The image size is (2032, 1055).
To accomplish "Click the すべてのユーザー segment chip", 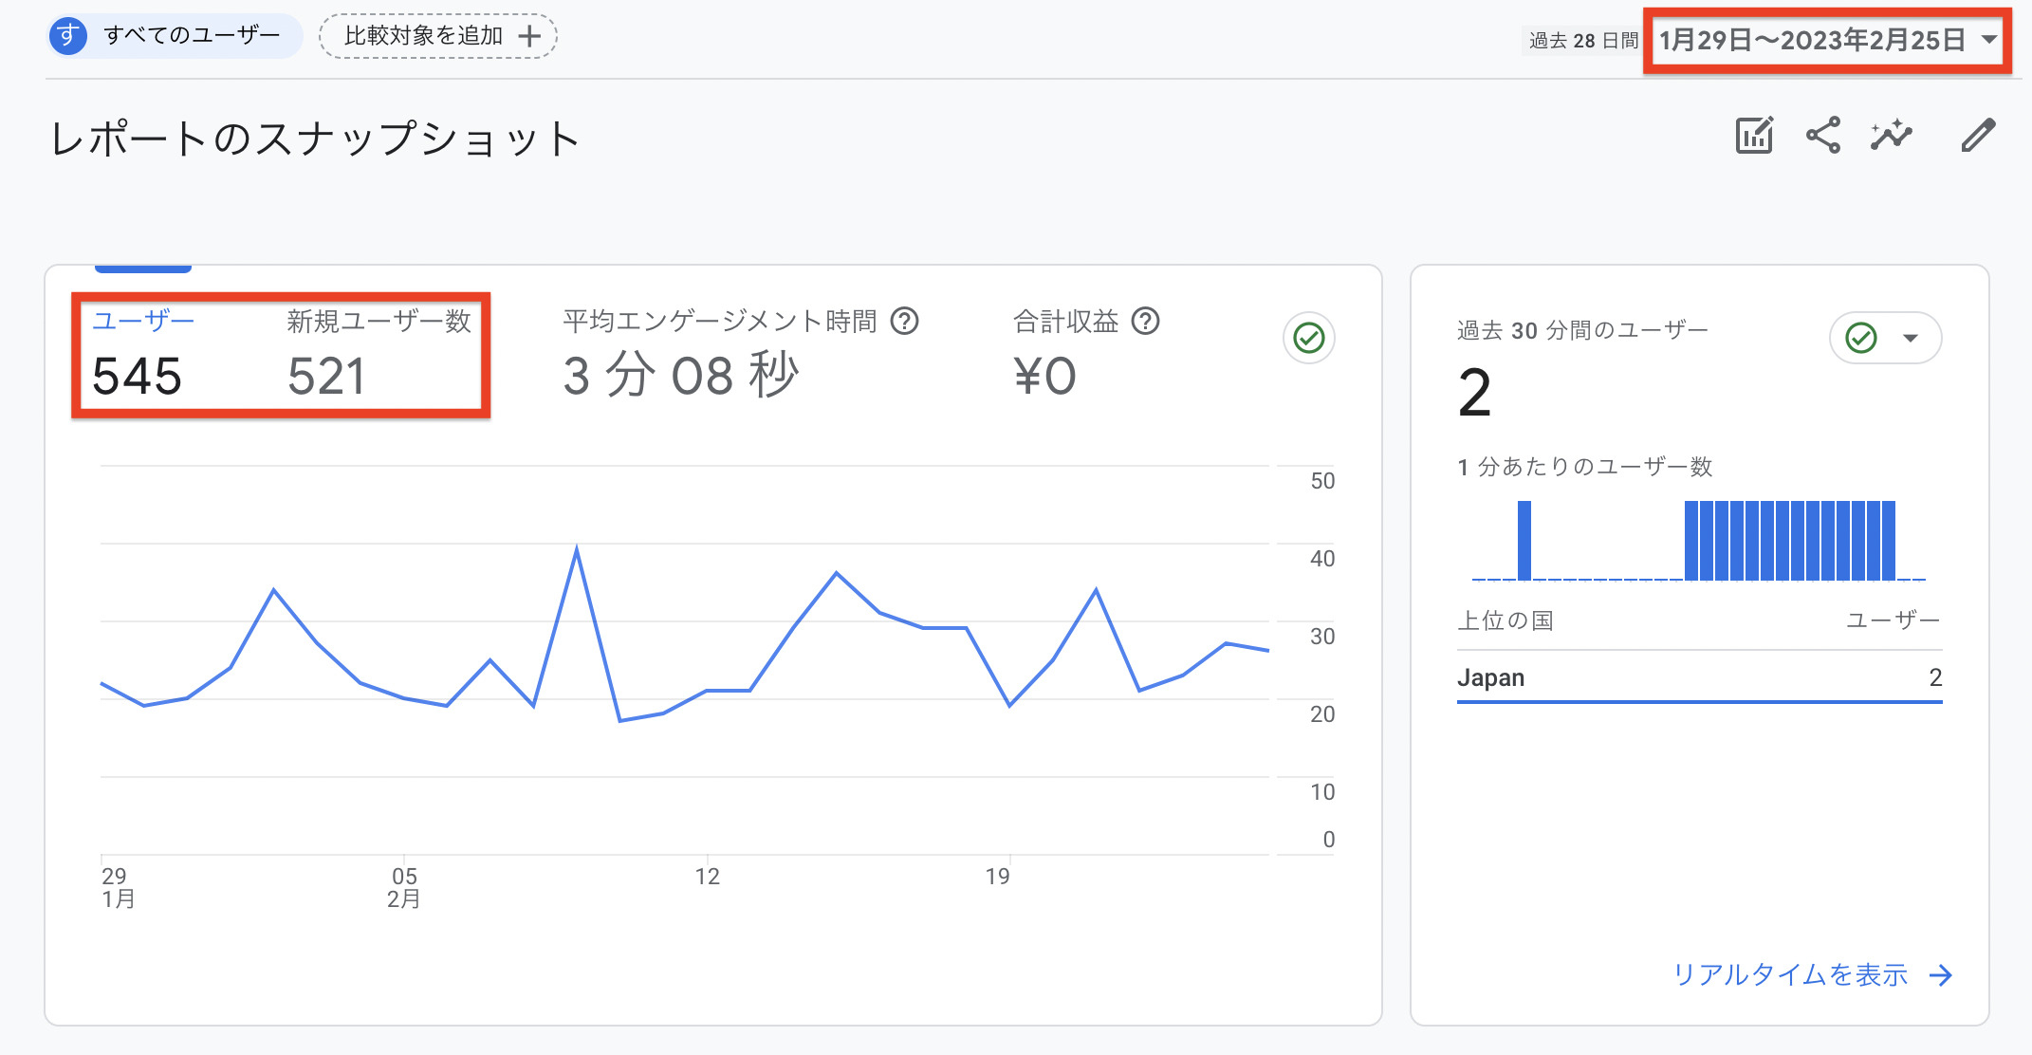I will tap(175, 36).
